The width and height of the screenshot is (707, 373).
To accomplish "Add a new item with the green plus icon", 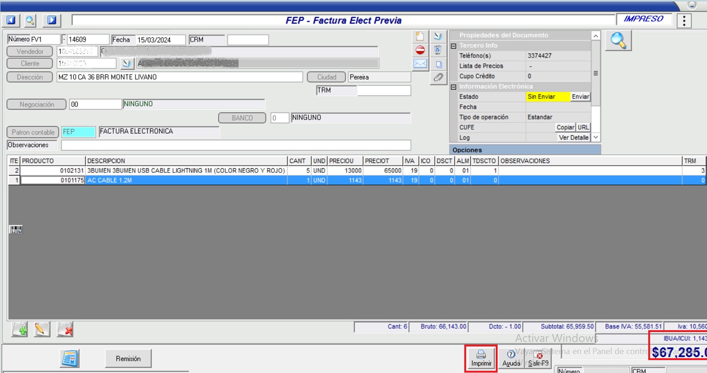I will [x=20, y=329].
